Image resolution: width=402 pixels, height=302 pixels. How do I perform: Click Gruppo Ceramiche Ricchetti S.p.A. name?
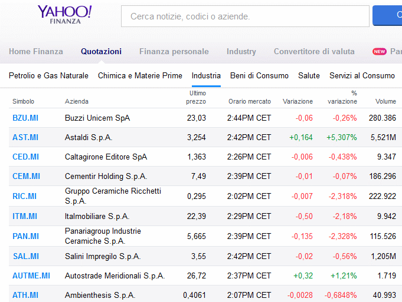pyautogui.click(x=113, y=196)
